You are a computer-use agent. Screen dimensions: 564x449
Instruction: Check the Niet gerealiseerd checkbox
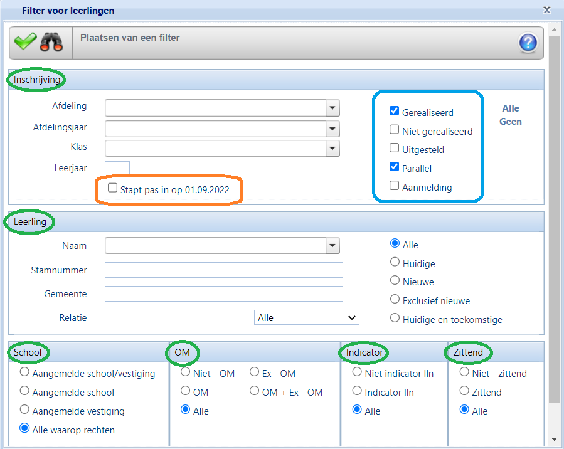[x=394, y=129]
